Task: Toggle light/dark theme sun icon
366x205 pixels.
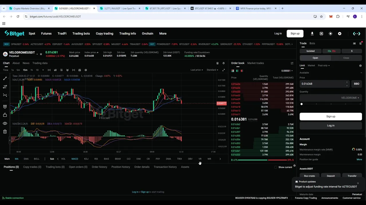Action: tap(331, 34)
